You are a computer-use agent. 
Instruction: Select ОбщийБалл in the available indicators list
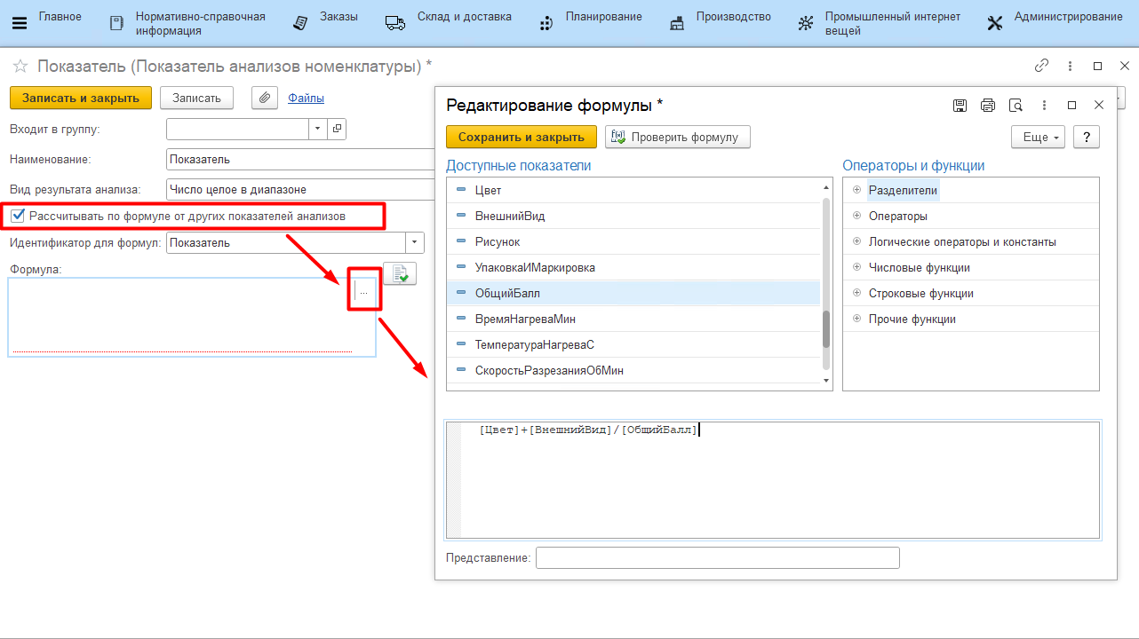pyautogui.click(x=507, y=293)
